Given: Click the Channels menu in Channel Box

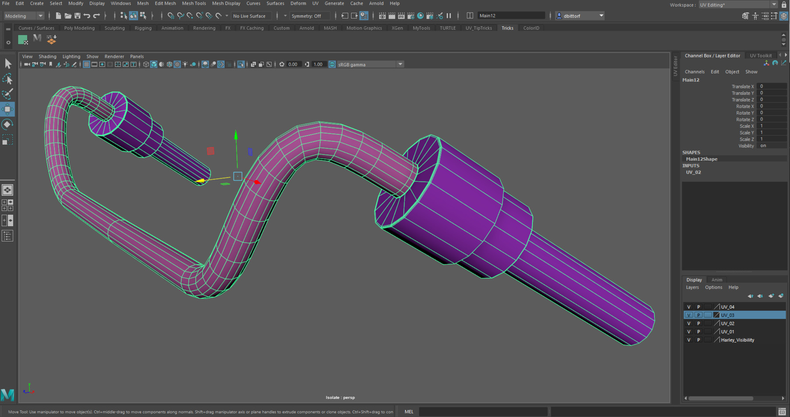Looking at the screenshot, I should pyautogui.click(x=695, y=71).
